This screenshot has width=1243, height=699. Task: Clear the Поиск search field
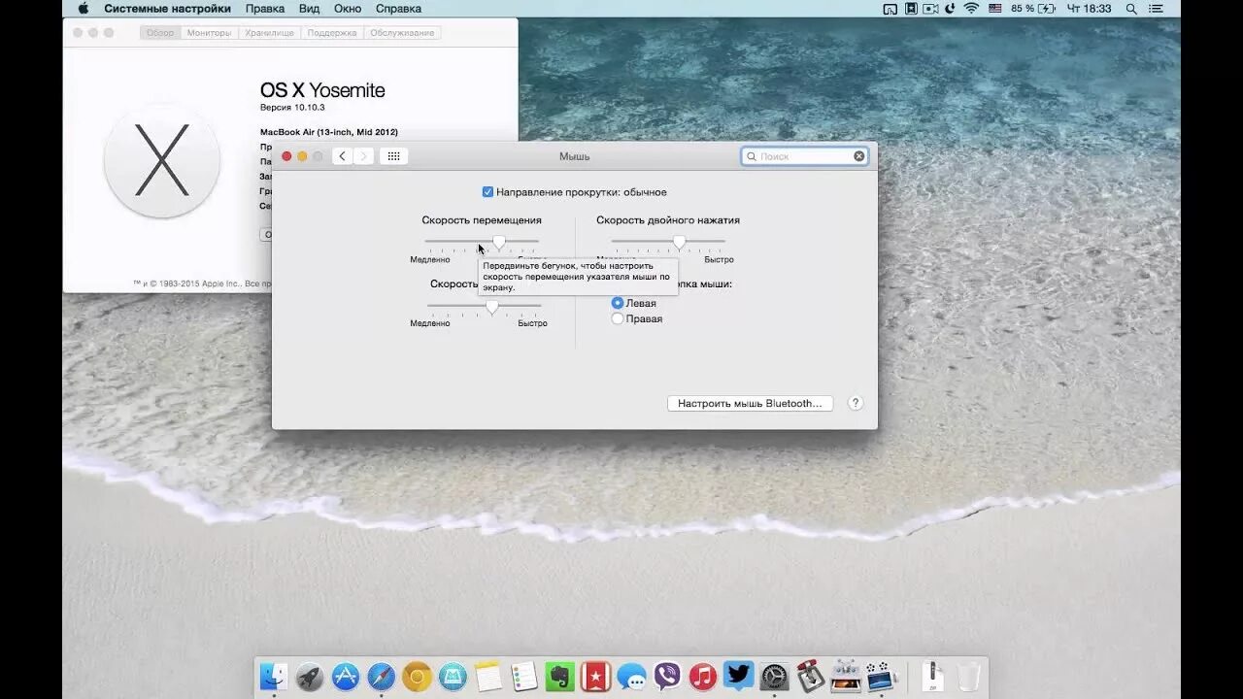click(x=859, y=156)
